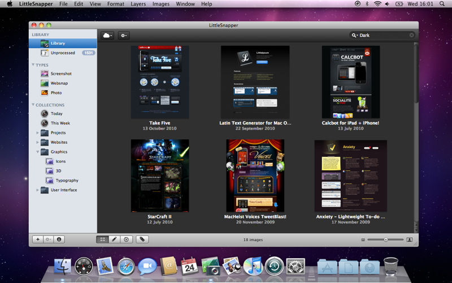The height and width of the screenshot is (283, 452).
Task: Click the Icons collection icon
Action: 50,161
